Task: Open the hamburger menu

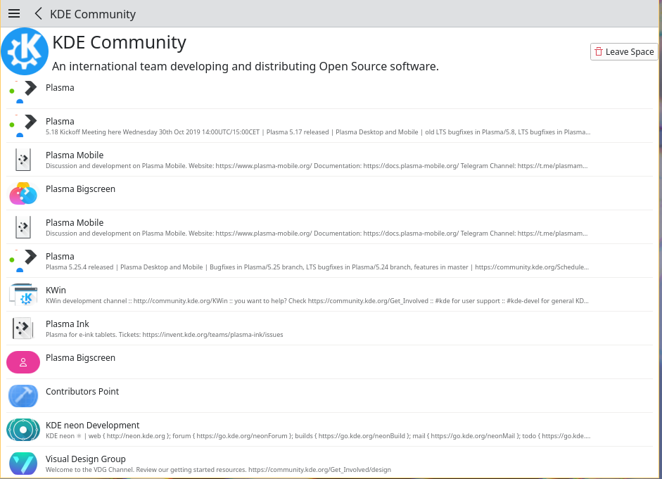Action: [x=14, y=13]
